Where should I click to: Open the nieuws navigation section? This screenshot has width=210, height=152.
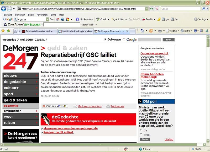(x=21, y=76)
